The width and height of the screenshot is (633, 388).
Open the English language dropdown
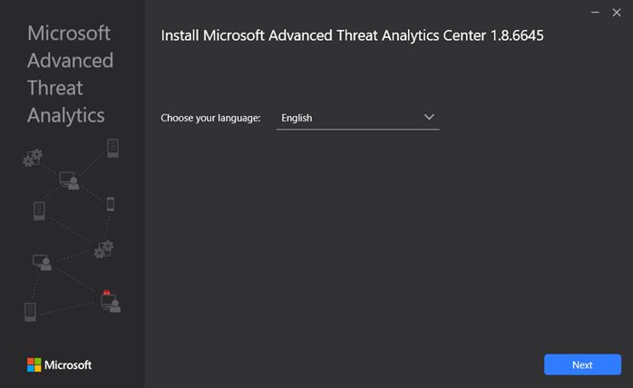tap(357, 118)
